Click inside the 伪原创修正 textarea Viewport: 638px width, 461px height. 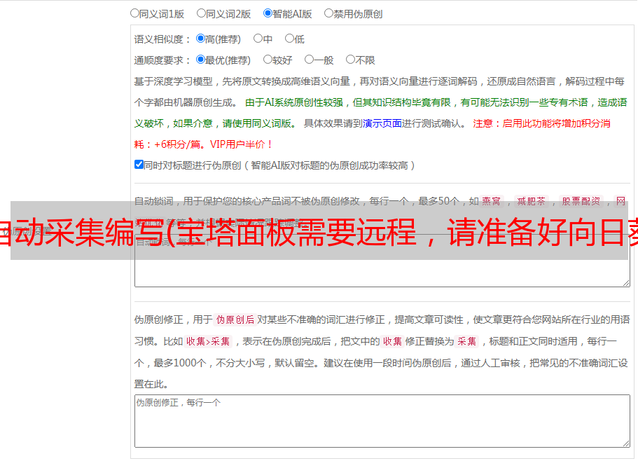point(382,421)
